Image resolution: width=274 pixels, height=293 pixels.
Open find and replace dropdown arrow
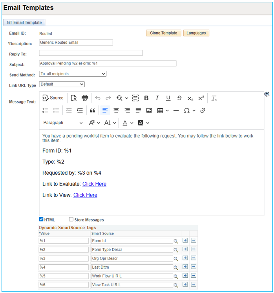[x=126, y=98]
